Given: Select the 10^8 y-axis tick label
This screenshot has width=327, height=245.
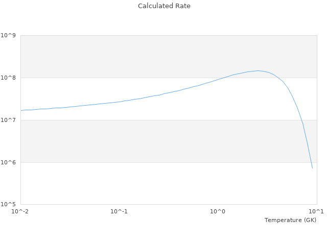Looking at the screenshot, I should point(10,78).
